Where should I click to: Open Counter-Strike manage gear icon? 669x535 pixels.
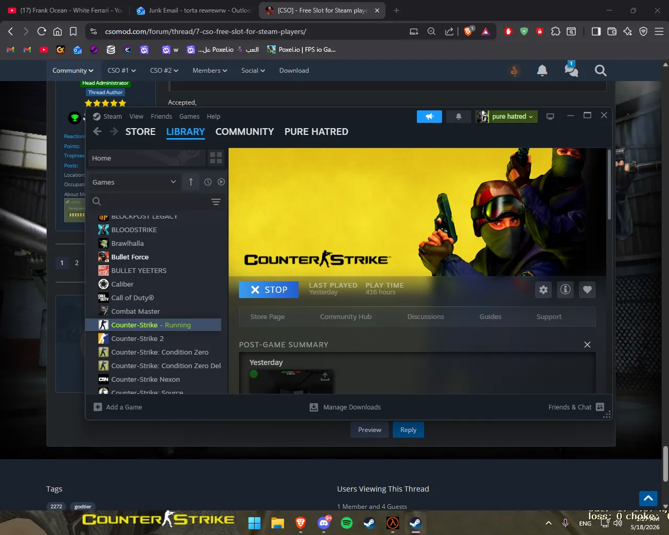(x=543, y=290)
